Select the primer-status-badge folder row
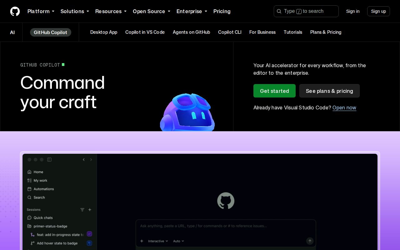This screenshot has width=400, height=250. [x=59, y=226]
